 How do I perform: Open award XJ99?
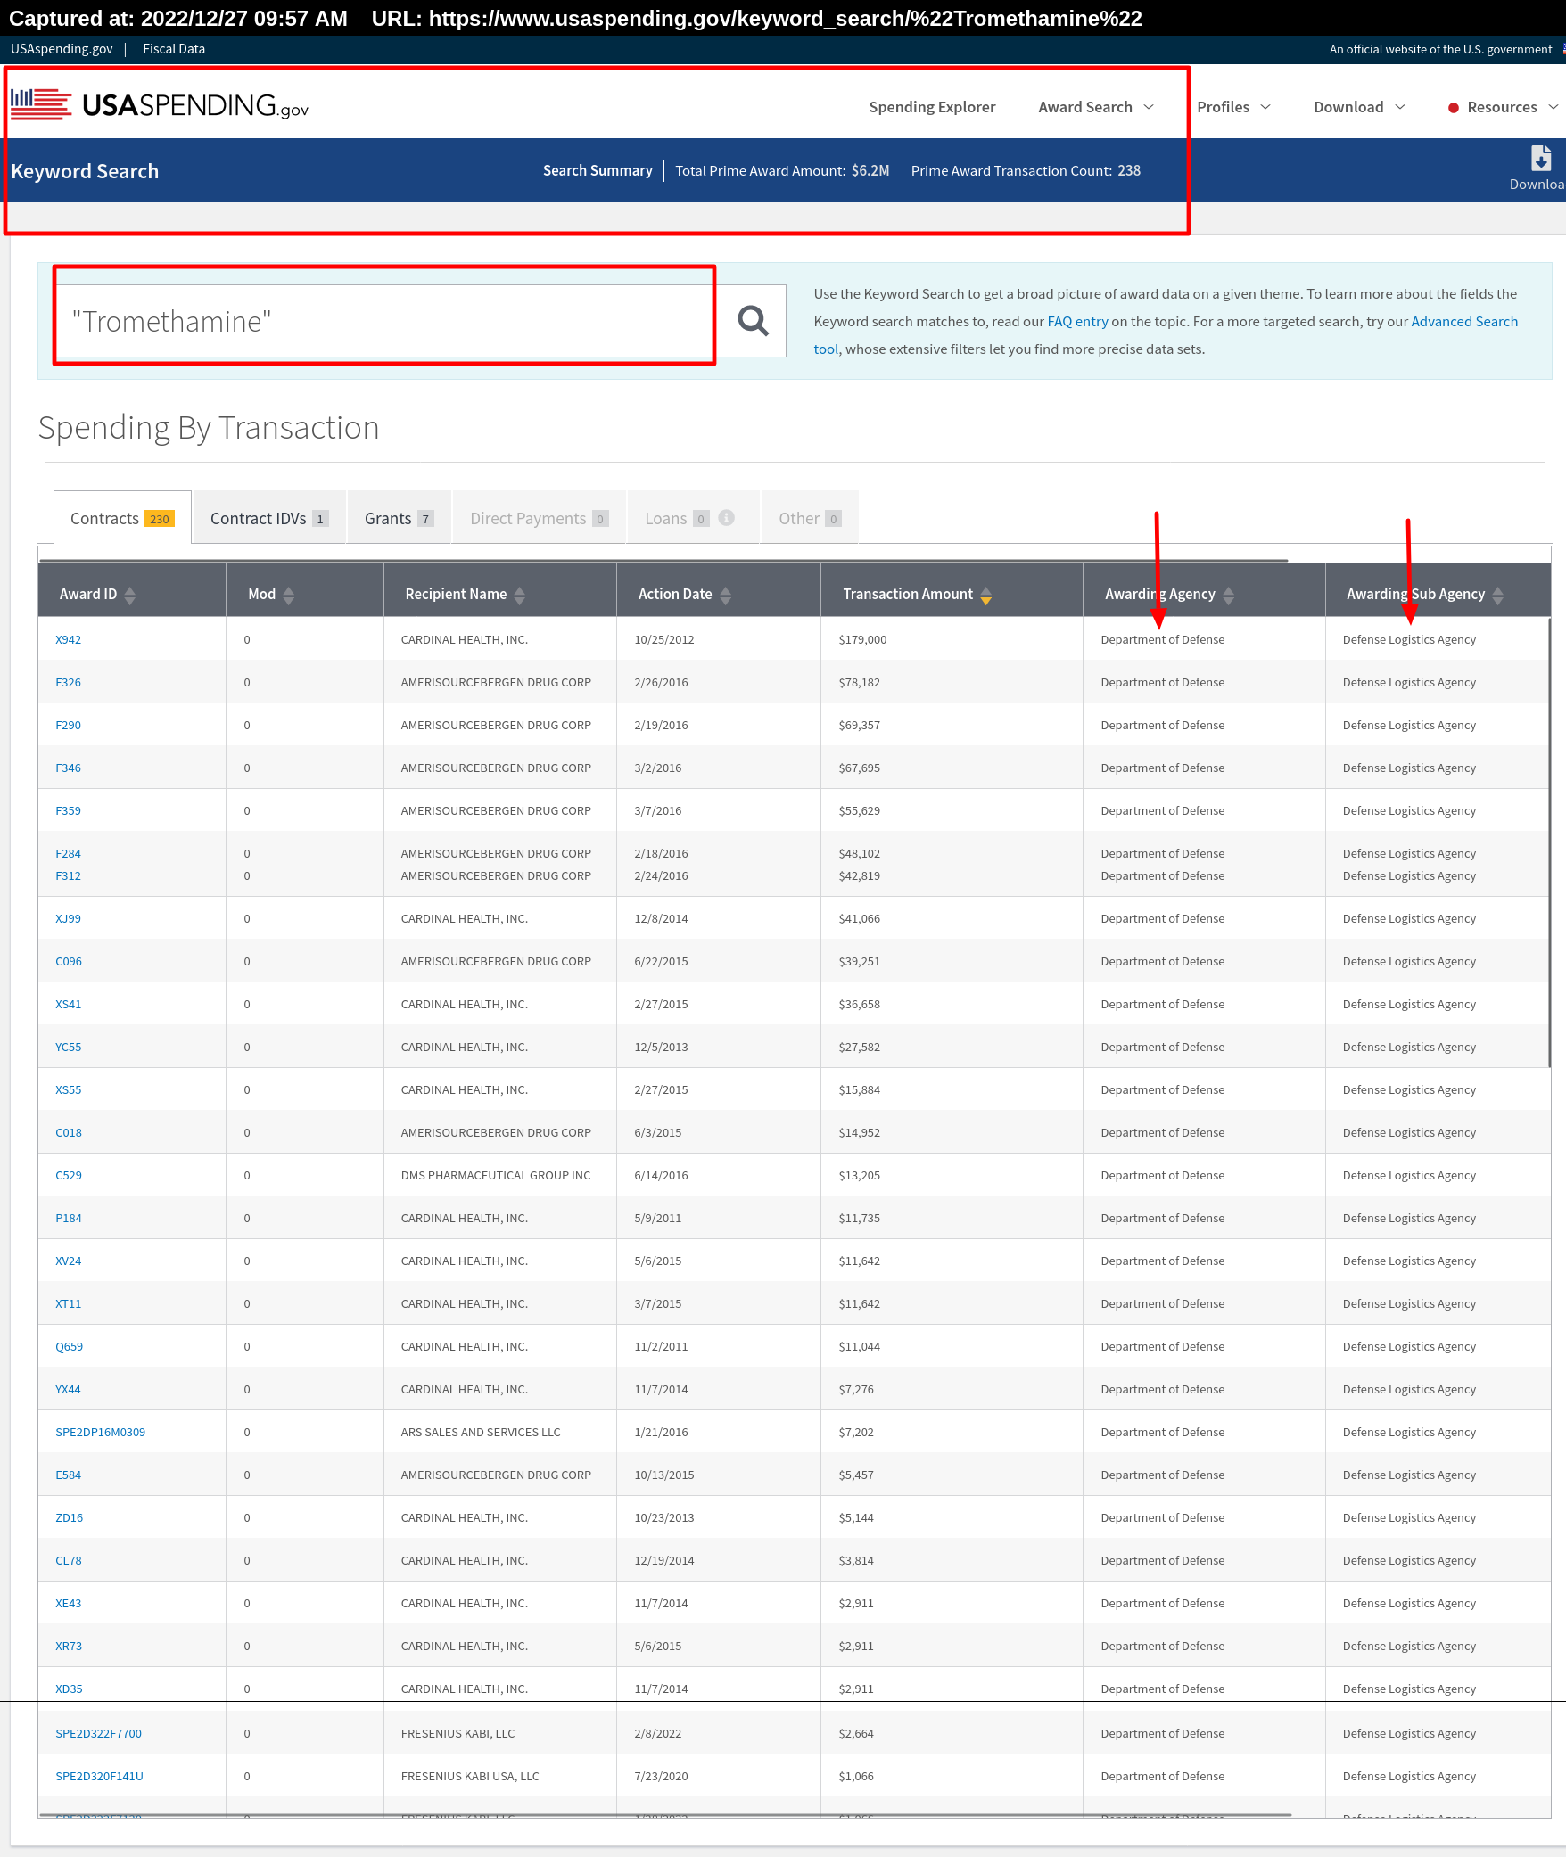[x=68, y=918]
